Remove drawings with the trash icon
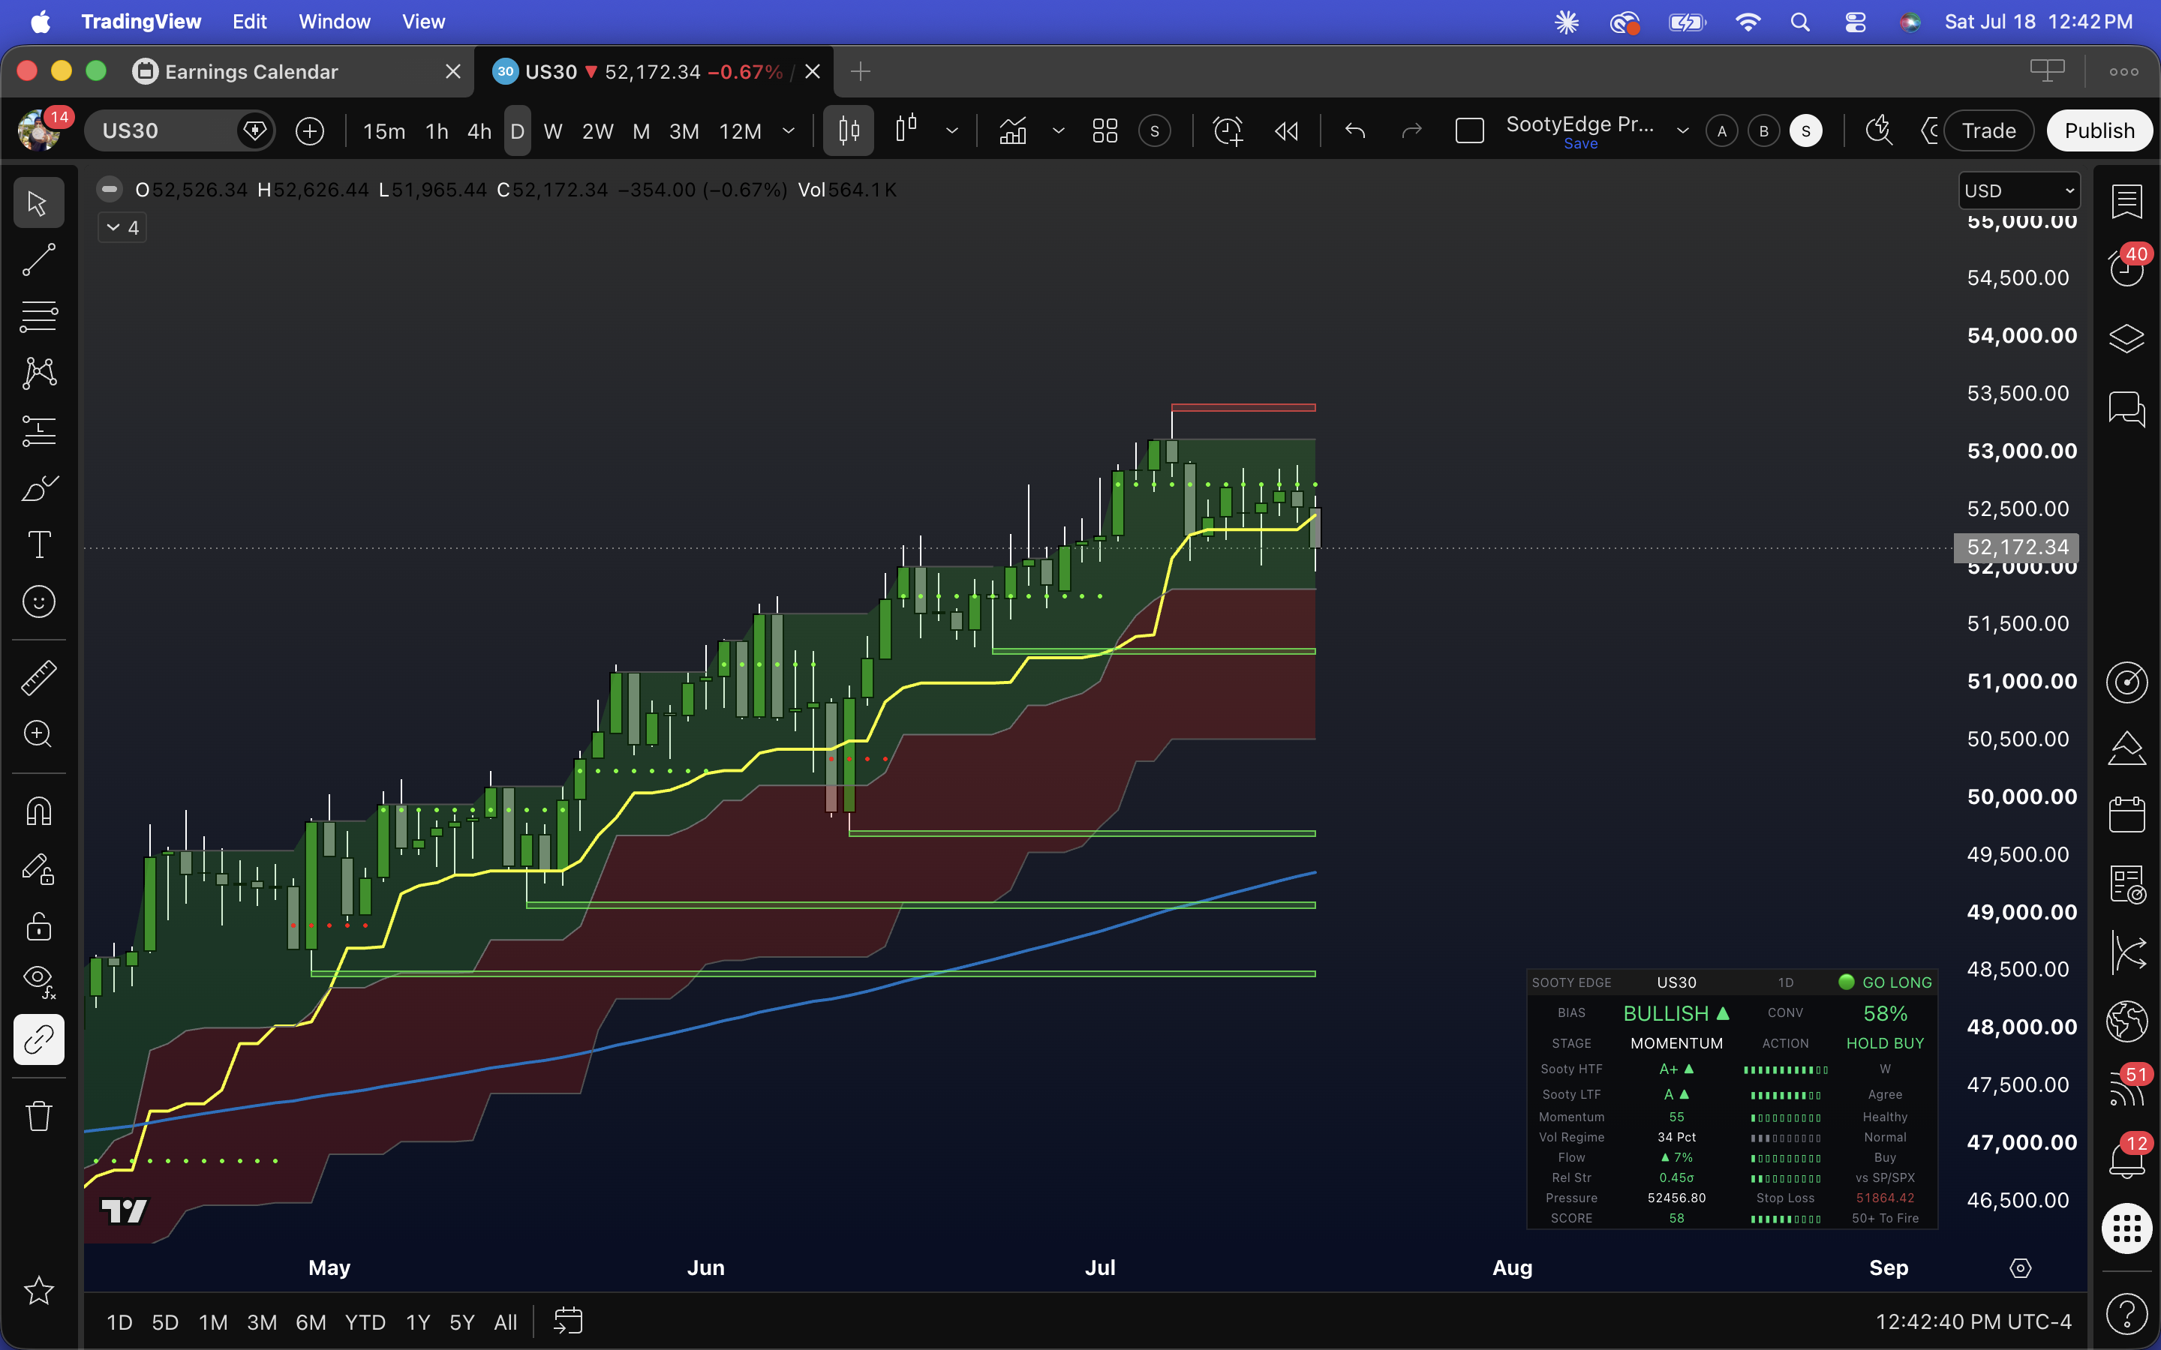Screen dimensions: 2161x1350 point(38,1115)
